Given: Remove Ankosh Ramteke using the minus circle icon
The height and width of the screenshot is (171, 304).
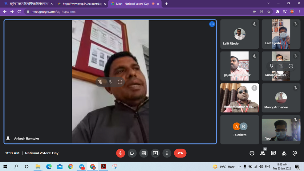Looking at the screenshot, I should pos(120,82).
